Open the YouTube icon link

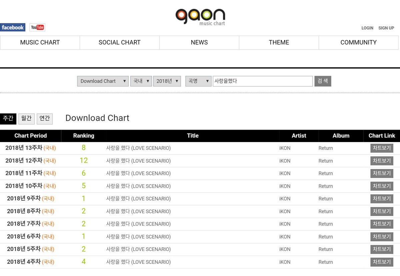click(37, 27)
